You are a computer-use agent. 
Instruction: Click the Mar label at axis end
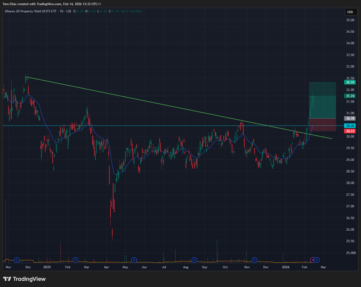[x=323, y=267]
